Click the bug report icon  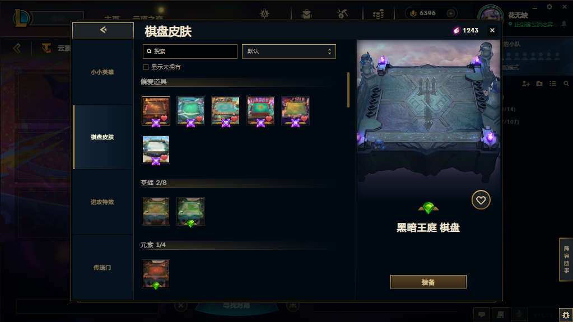566,315
